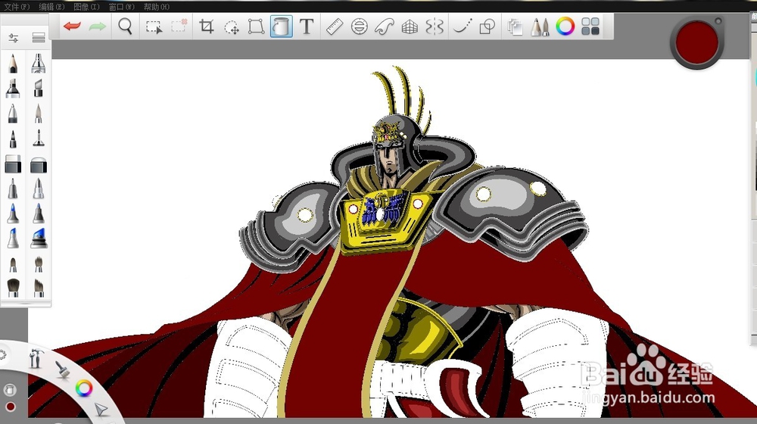This screenshot has height=424, width=757.
Task: Select the Airbrush in brush palette
Action: (38, 64)
